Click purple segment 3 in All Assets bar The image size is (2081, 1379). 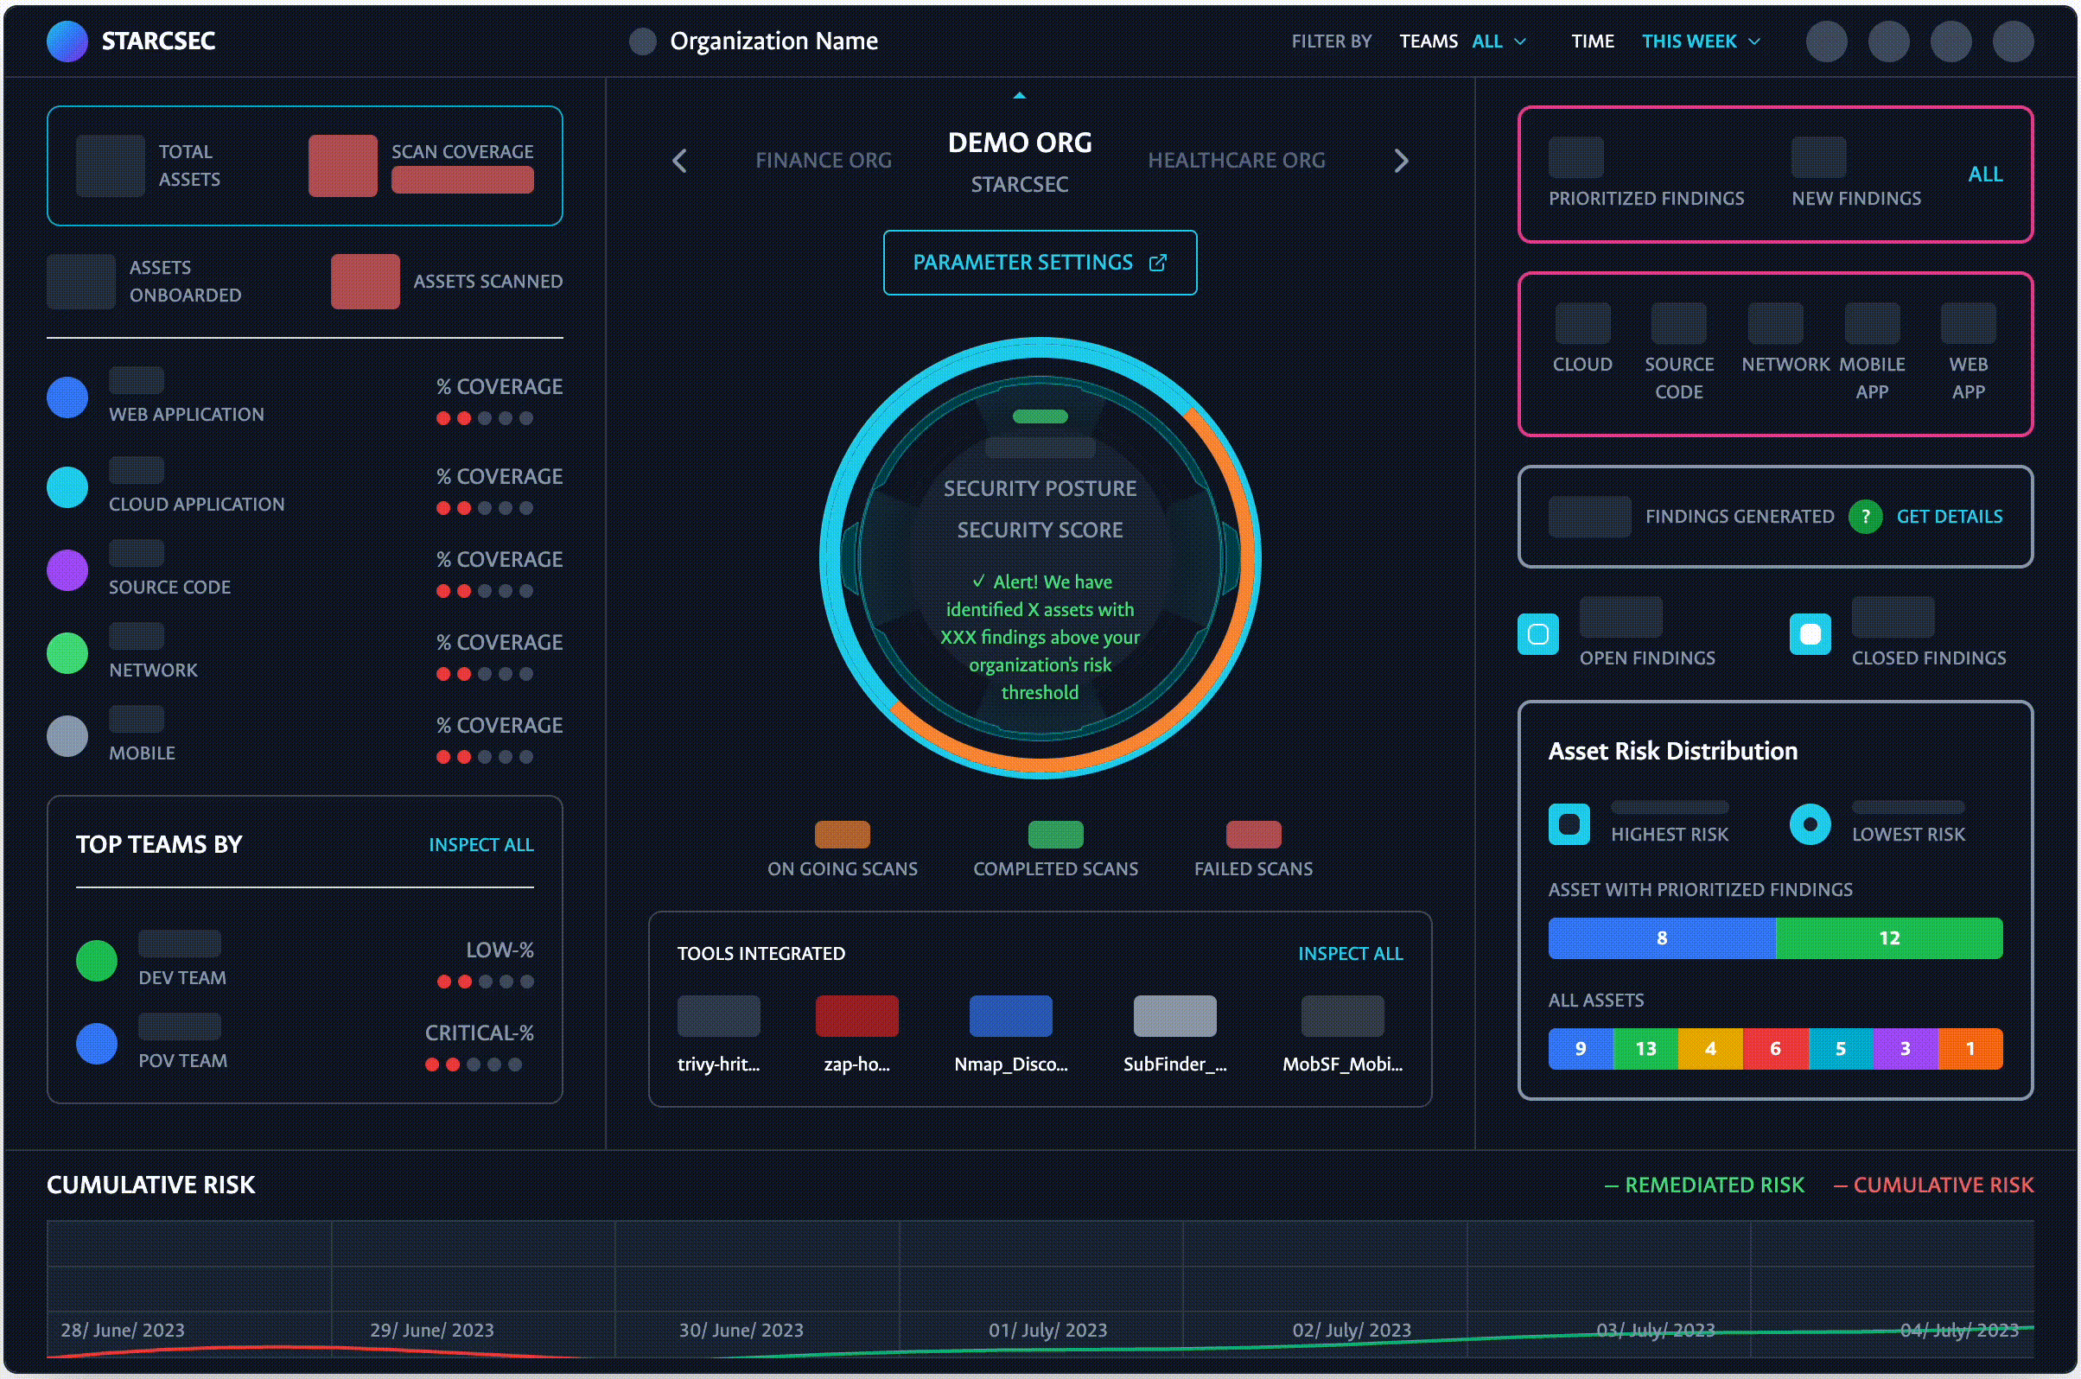pyautogui.click(x=1905, y=1048)
